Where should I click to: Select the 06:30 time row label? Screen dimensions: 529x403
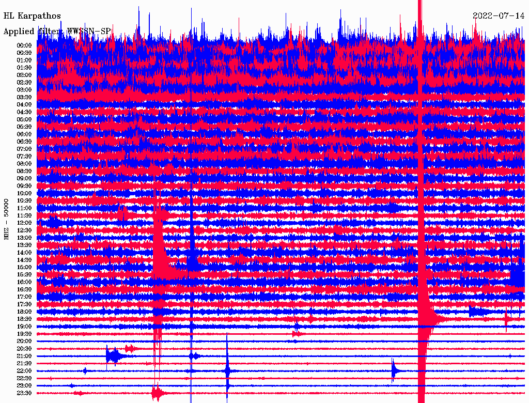coord(24,142)
